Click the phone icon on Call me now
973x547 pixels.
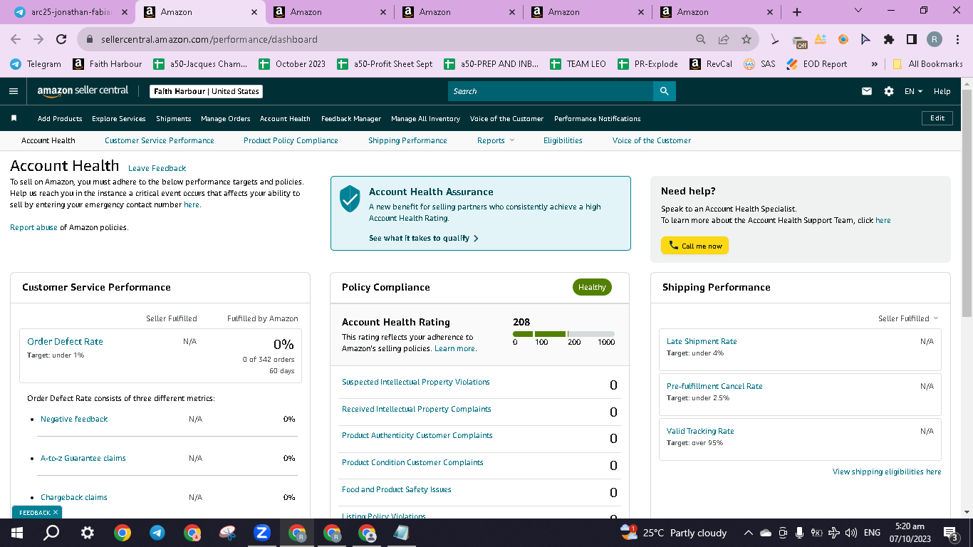[x=673, y=246]
